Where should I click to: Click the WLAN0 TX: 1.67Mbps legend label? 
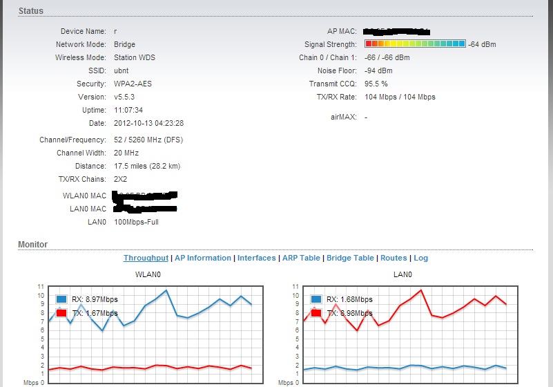tap(95, 313)
